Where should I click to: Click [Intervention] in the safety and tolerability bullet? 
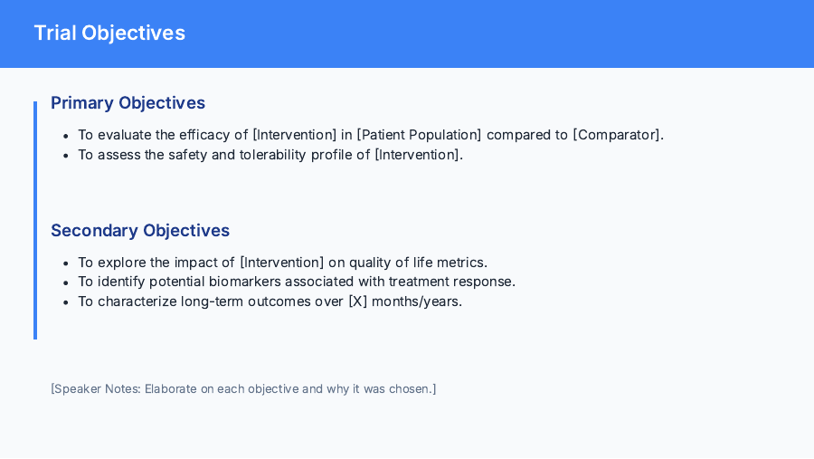coord(418,155)
